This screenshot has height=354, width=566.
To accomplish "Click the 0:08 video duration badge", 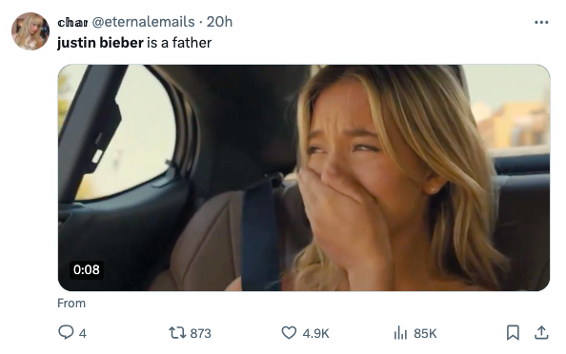I will pos(87,269).
